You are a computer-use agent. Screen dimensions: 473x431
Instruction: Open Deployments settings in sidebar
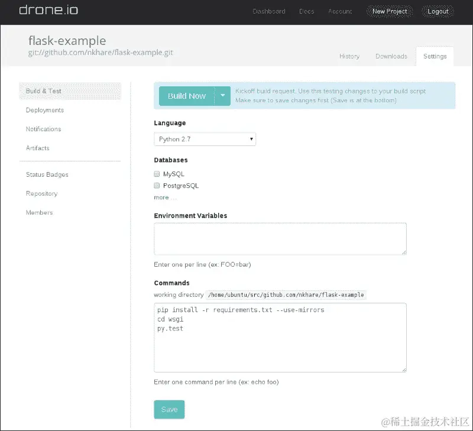pyautogui.click(x=45, y=110)
